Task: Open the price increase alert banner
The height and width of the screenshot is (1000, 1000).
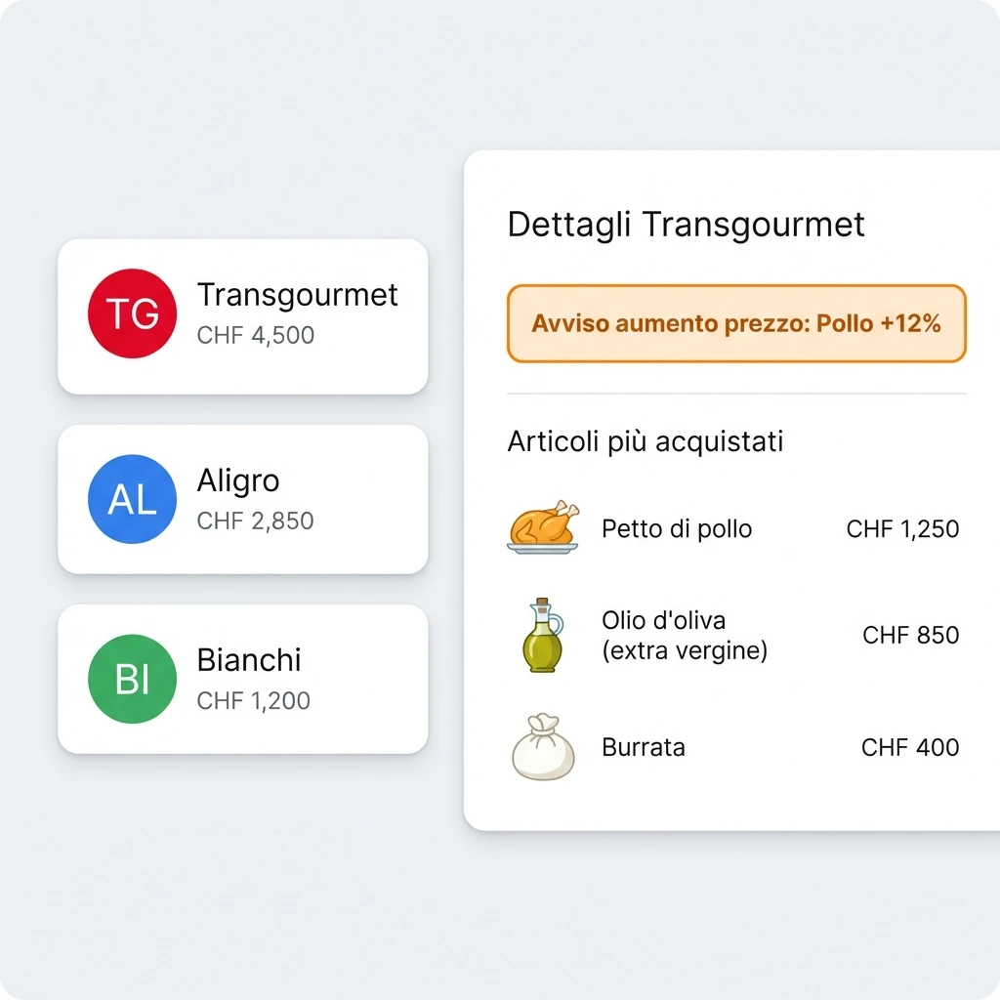Action: tap(735, 323)
